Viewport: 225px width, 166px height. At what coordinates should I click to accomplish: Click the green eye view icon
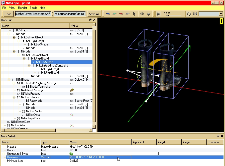point(115,14)
